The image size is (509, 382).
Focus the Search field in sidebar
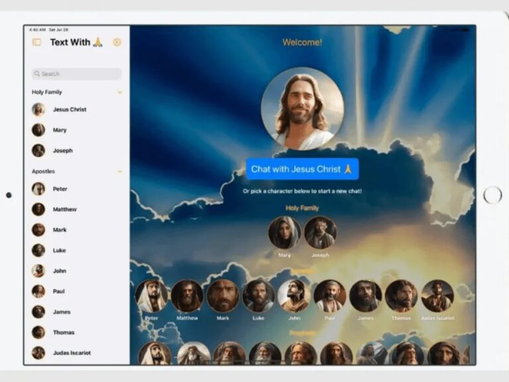(x=77, y=74)
